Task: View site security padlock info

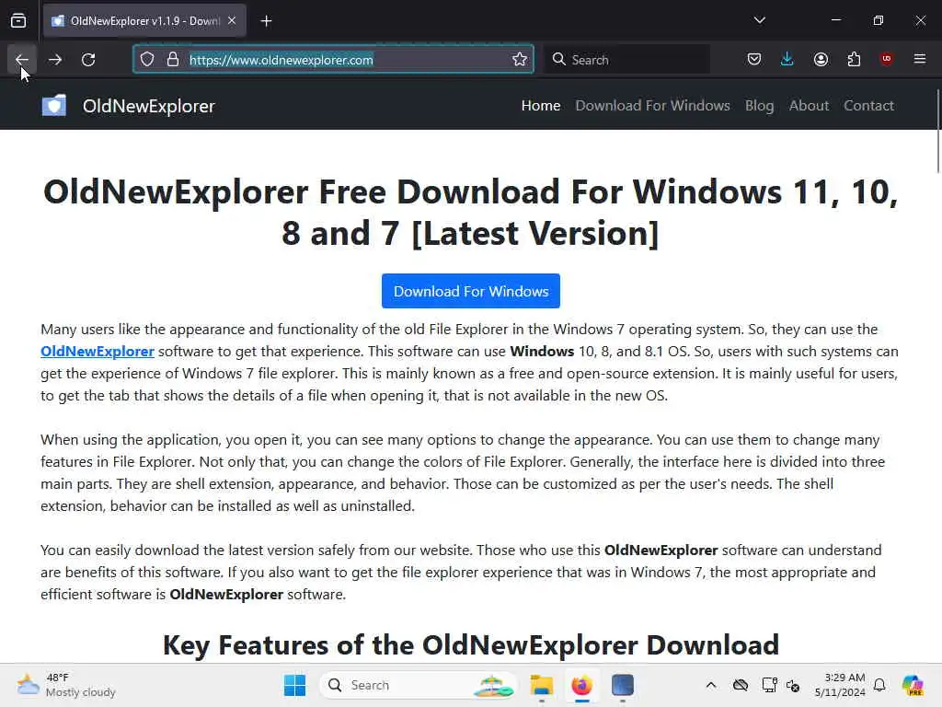Action: point(173,60)
